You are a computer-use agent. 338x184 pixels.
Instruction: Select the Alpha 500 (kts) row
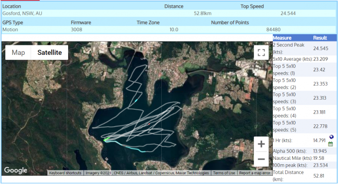point(305,151)
